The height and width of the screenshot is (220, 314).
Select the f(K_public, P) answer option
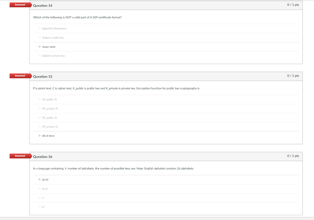point(40,99)
